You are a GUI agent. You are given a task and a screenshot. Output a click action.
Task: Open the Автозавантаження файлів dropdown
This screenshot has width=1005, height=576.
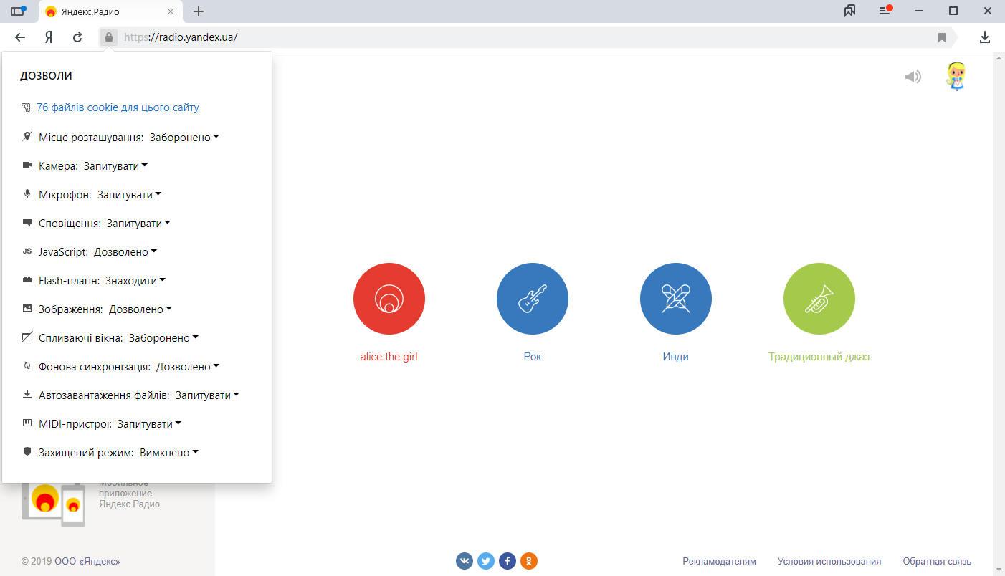click(x=208, y=395)
